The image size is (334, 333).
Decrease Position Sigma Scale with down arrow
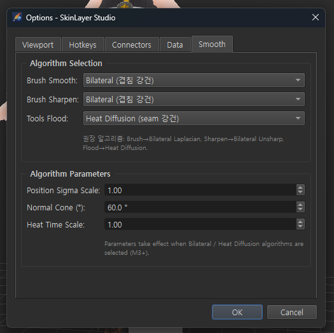tap(300, 192)
